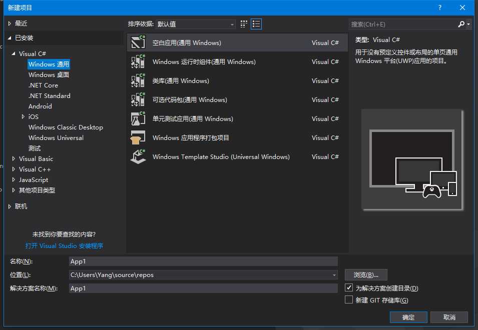
Task: Expand the iOS tree node
Action: click(23, 116)
